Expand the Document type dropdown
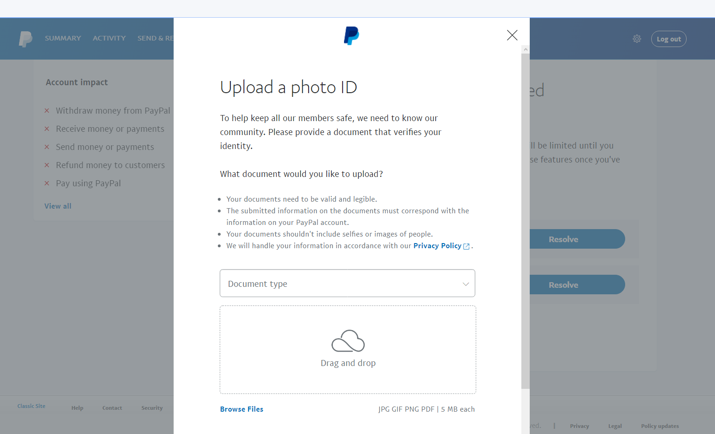This screenshot has width=715, height=434. (347, 283)
